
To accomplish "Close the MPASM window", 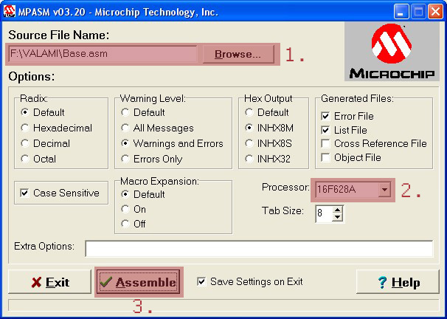I will 436,12.
